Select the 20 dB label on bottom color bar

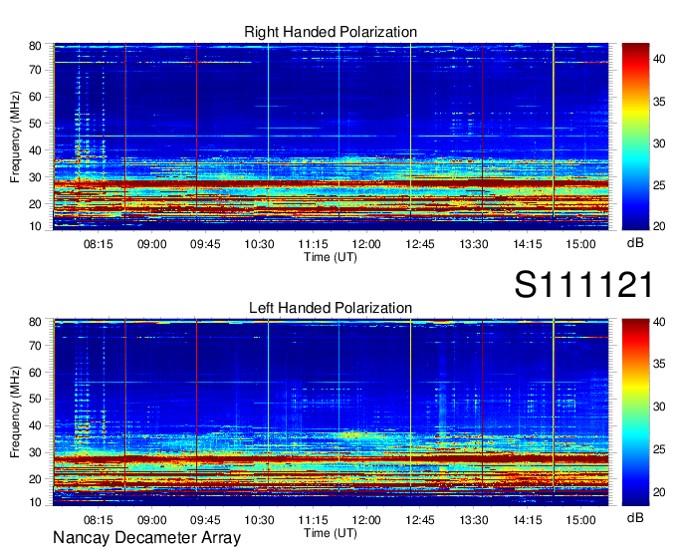point(659,491)
